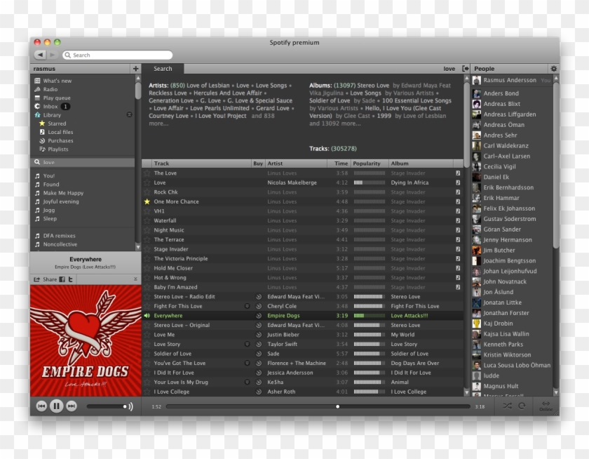The height and width of the screenshot is (459, 589).
Task: Click the export icon beside love
Action: pyautogui.click(x=466, y=68)
